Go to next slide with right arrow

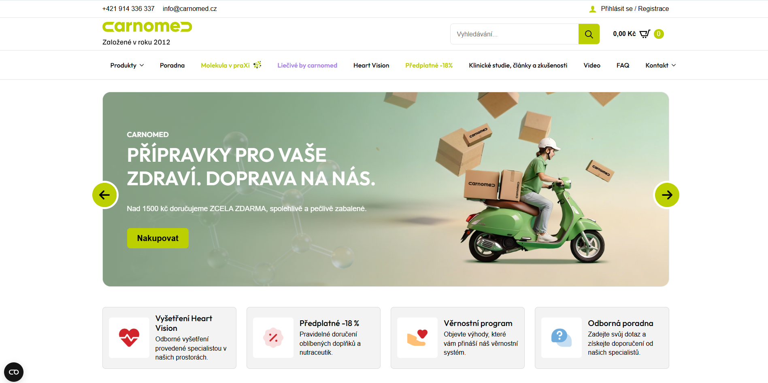tap(667, 195)
